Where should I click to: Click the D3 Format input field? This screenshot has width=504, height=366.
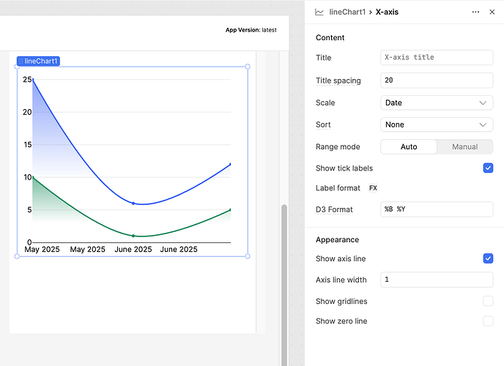click(437, 209)
